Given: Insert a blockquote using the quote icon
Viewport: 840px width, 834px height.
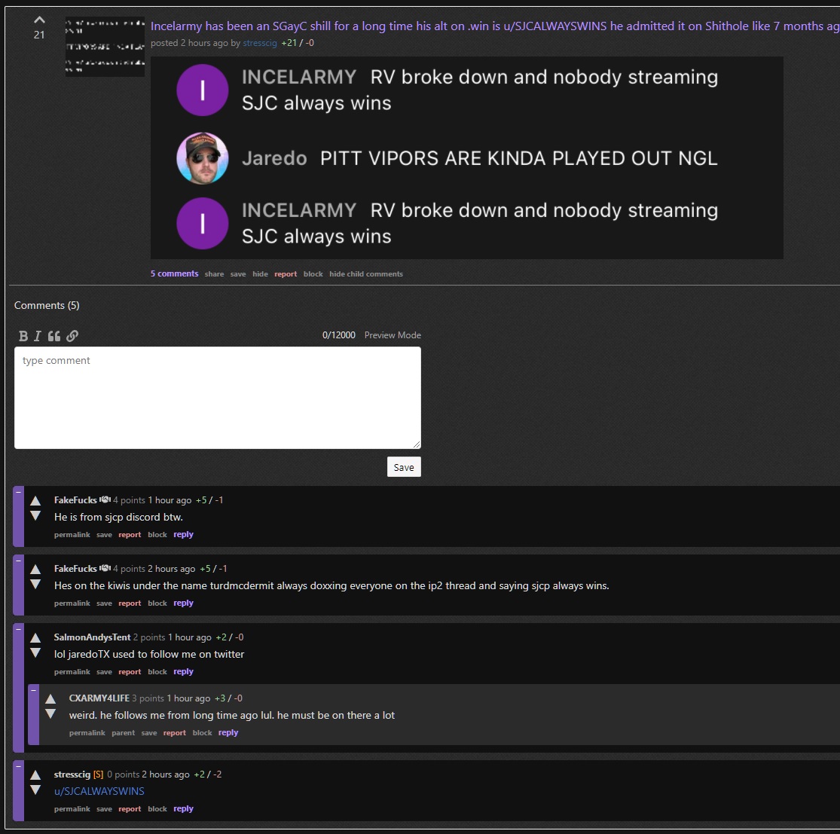Looking at the screenshot, I should [53, 336].
